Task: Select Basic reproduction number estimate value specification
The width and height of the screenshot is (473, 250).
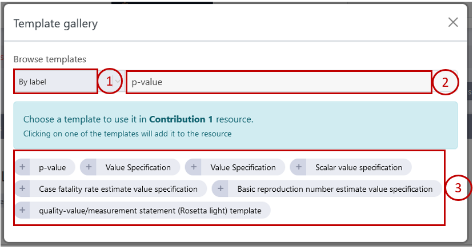Action: (335, 189)
